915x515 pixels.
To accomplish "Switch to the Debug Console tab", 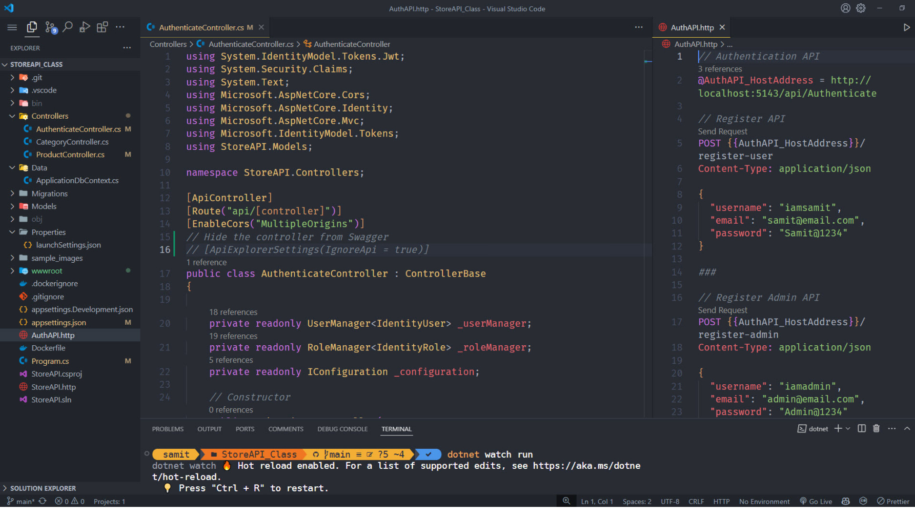I will (342, 429).
